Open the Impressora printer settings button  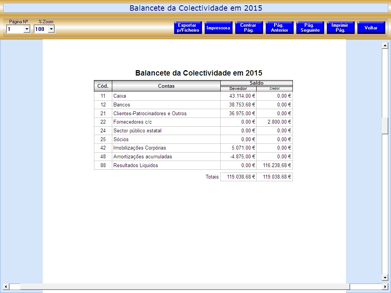[218, 27]
